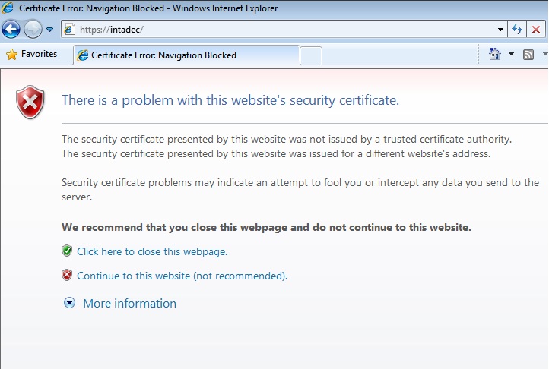Click the Back navigation arrow button

(11, 30)
